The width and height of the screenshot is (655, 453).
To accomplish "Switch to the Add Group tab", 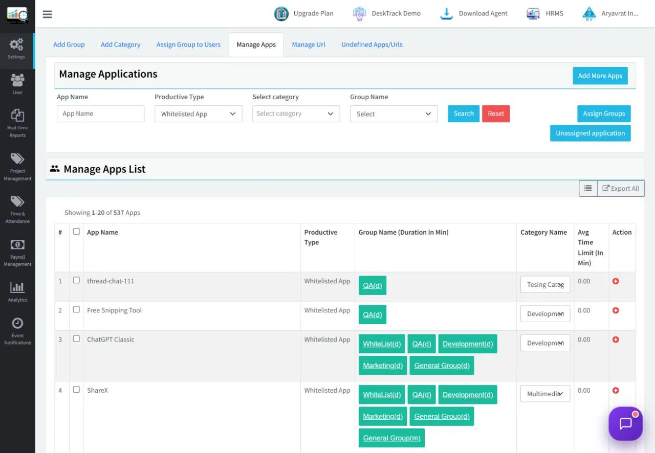I will (69, 44).
